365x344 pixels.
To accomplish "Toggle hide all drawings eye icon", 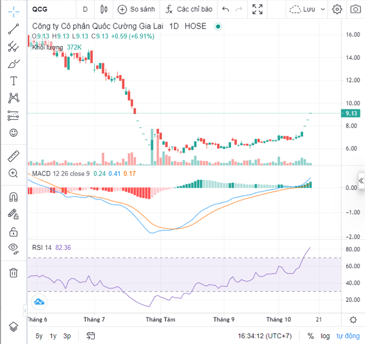I will pos(14,248).
